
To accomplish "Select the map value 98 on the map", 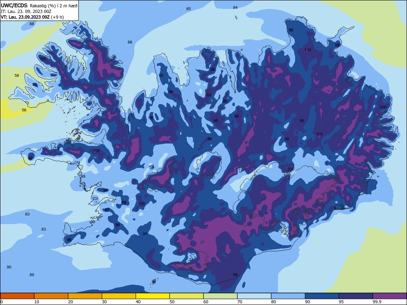I will point(171,92).
